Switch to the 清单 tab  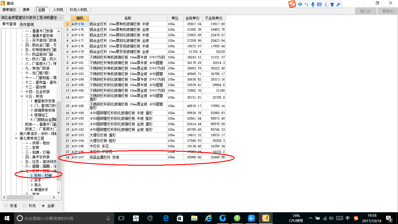point(26,10)
